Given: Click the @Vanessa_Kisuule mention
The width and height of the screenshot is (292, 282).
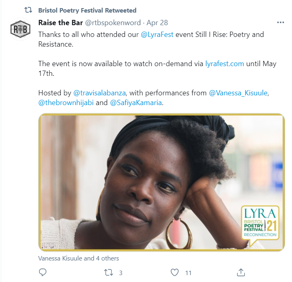Looking at the screenshot, I should tap(239, 93).
